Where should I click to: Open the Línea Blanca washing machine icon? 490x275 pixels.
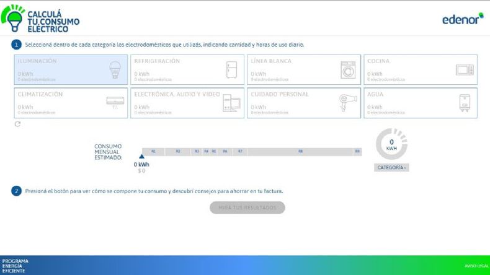coord(348,70)
